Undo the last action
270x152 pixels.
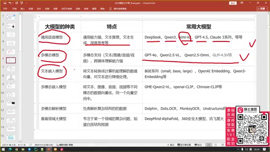[10, 3]
